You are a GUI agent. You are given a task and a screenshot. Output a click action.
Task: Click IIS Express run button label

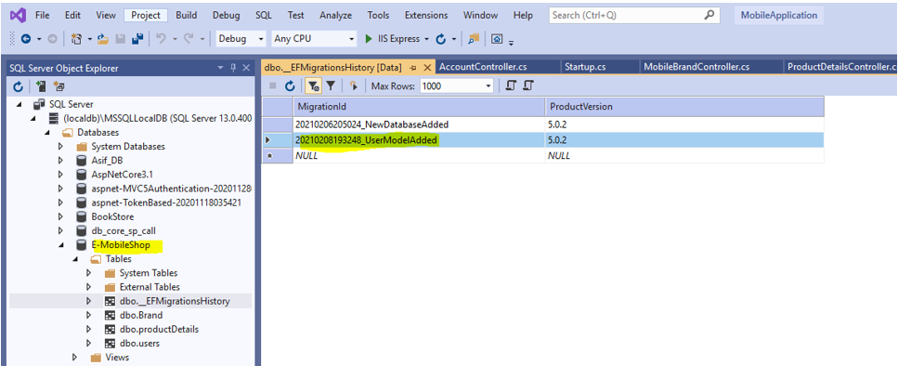click(x=399, y=39)
